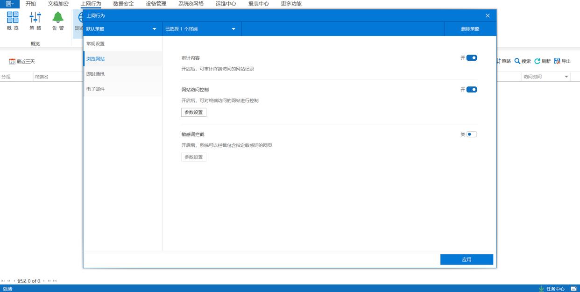Disable the 网站访问控制 toggle
This screenshot has width=580, height=292.
coord(472,90)
